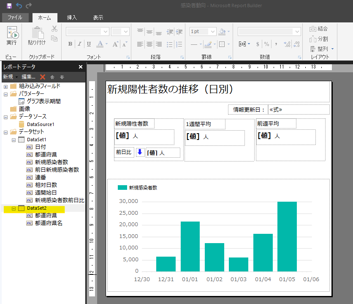Click the save icon in title bar

pos(9,5)
